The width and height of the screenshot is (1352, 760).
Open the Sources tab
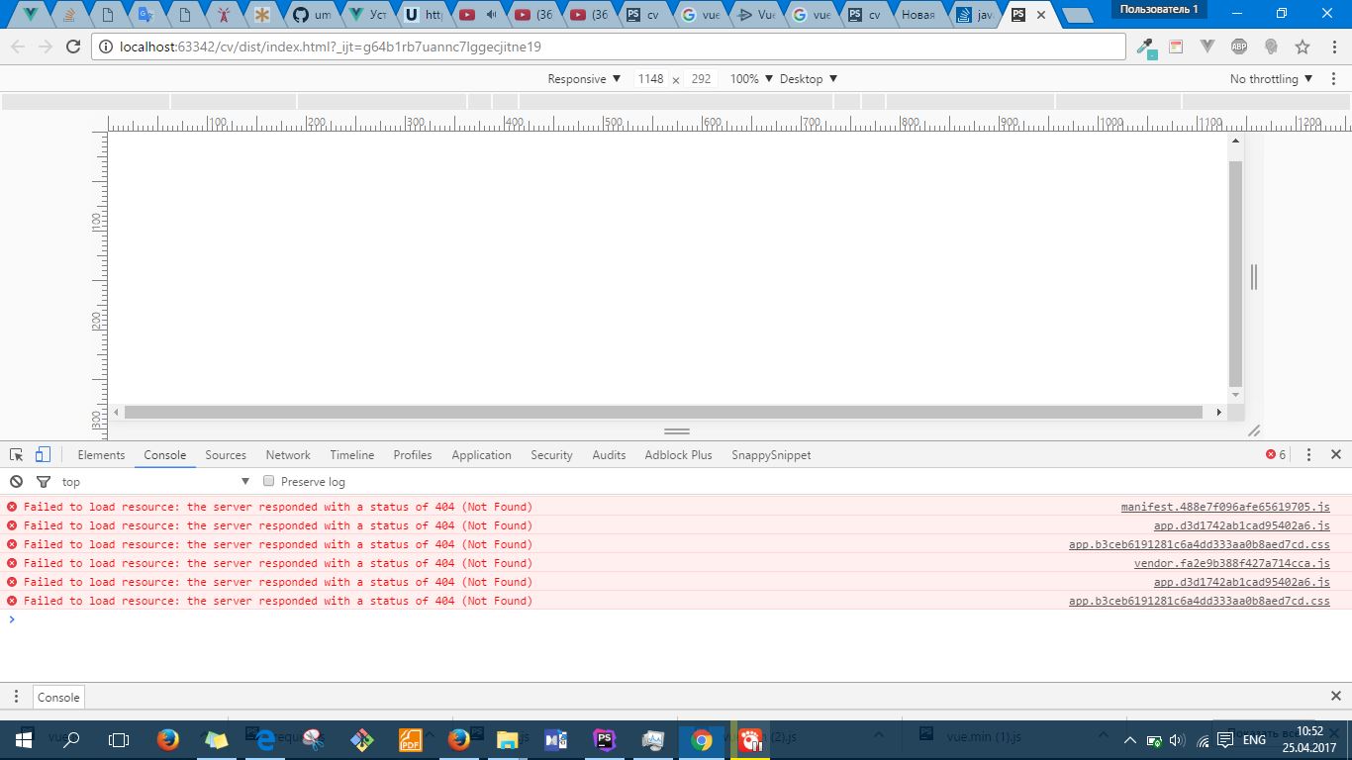tap(226, 455)
